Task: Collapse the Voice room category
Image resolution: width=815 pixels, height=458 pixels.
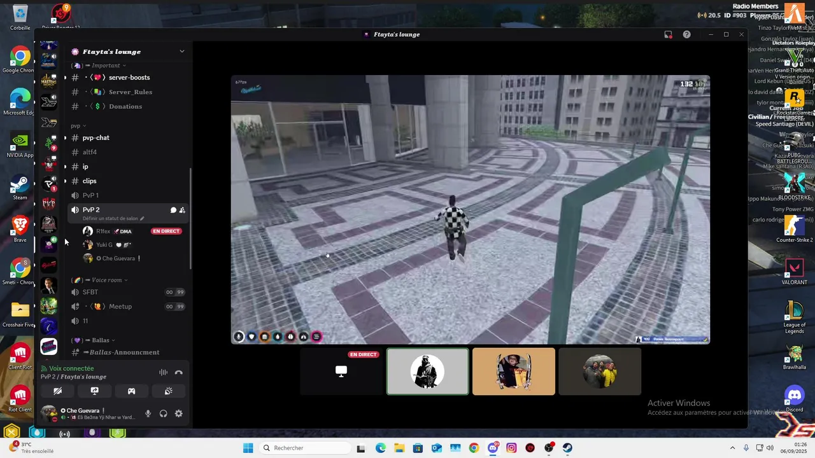Action: [101, 280]
